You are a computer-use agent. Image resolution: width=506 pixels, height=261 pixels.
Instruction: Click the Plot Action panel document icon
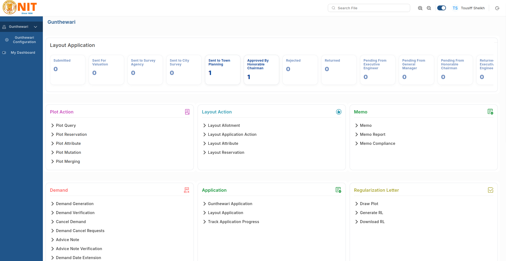point(187,112)
